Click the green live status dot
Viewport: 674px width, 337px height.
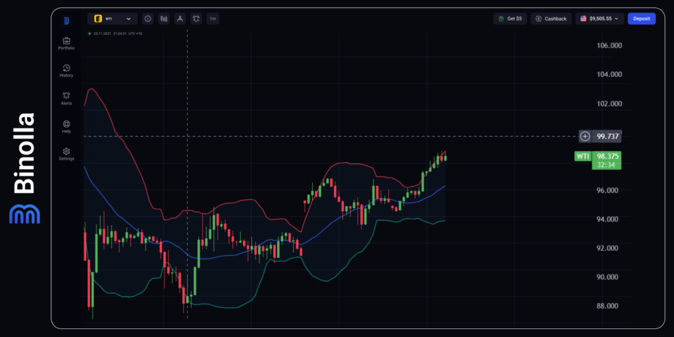90,34
